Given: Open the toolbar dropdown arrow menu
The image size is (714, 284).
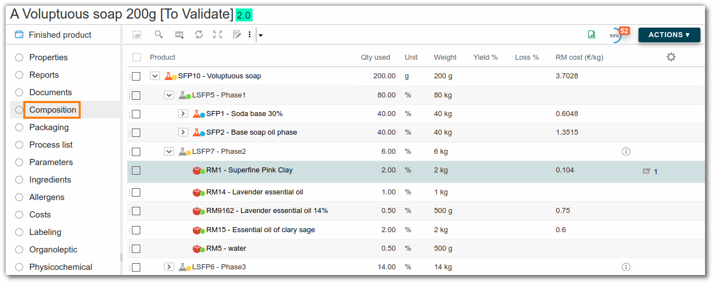Looking at the screenshot, I should pos(260,35).
